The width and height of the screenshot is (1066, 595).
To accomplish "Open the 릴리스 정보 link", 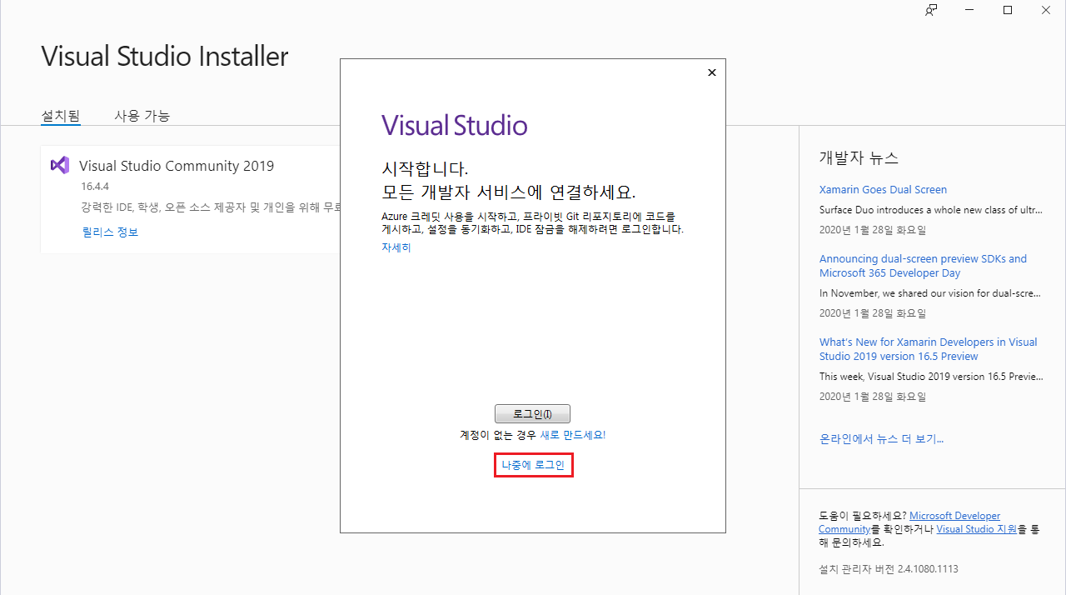I will coord(110,232).
